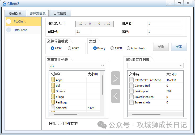This screenshot has height=135, width=195.
Task: Click the server file list horizontal scrollbar
Action: 146,114
